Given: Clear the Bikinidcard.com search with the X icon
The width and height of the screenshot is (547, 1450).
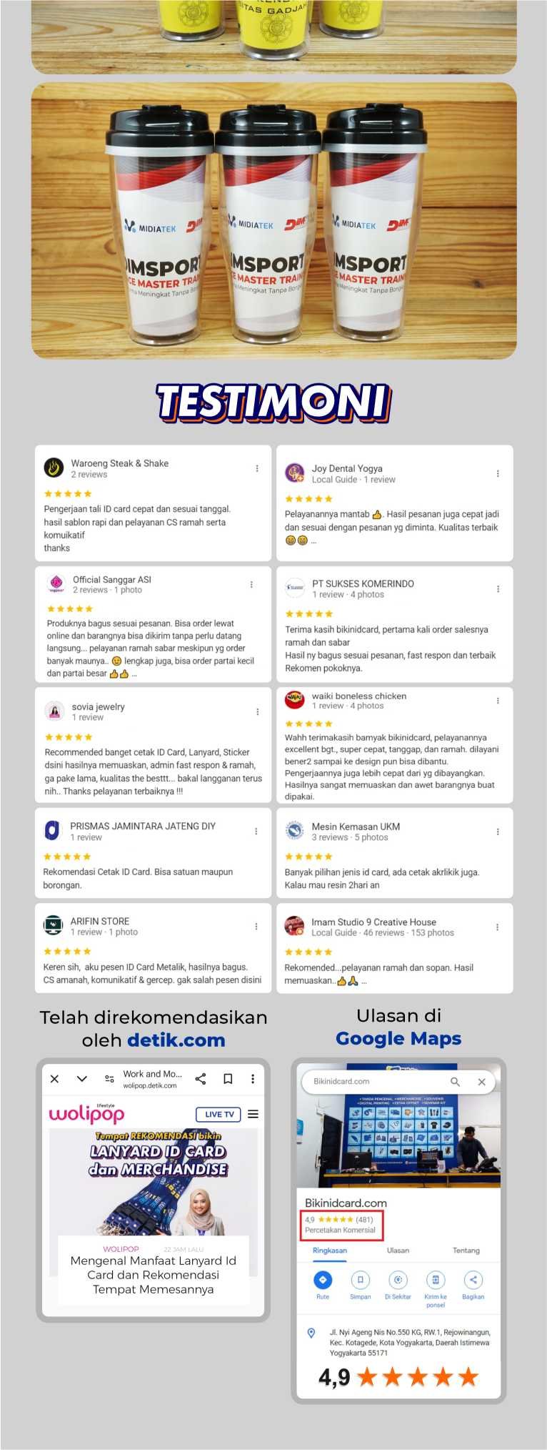Looking at the screenshot, I should coord(482,1082).
